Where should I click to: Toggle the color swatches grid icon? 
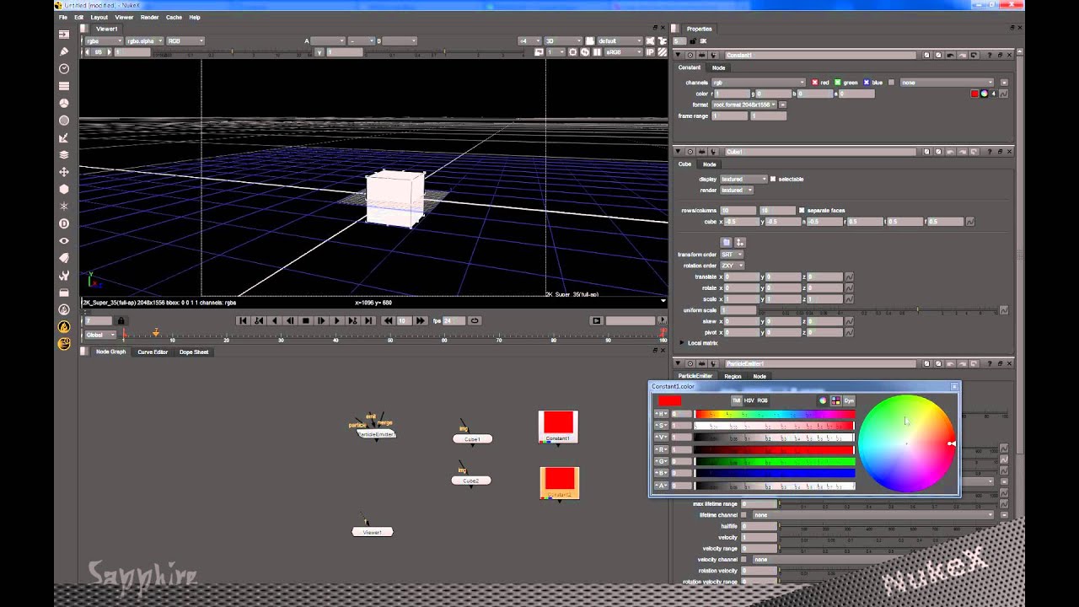pyautogui.click(x=835, y=400)
